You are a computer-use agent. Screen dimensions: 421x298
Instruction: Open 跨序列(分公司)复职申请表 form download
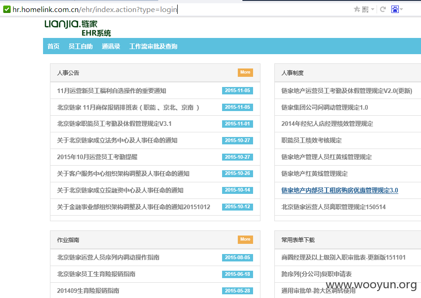[x=316, y=274]
